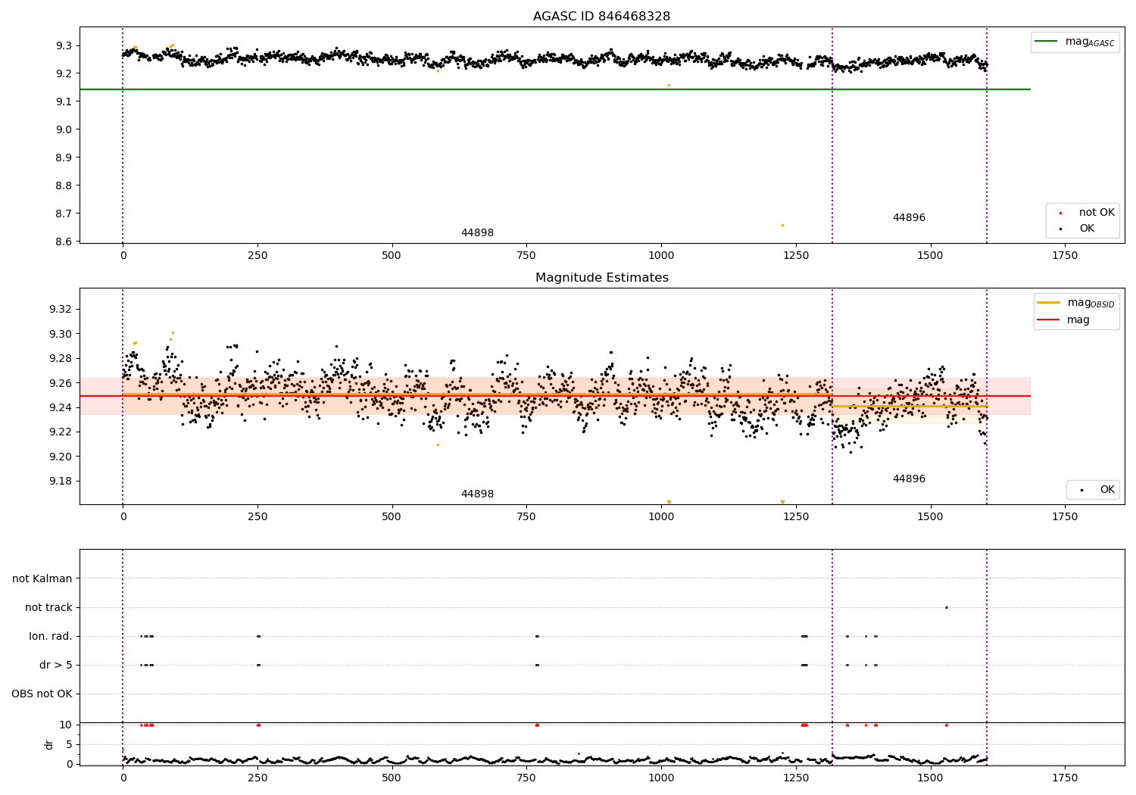Click the "not Kalman" axis label
Image resolution: width=1136 pixels, height=795 pixels.
[42, 578]
